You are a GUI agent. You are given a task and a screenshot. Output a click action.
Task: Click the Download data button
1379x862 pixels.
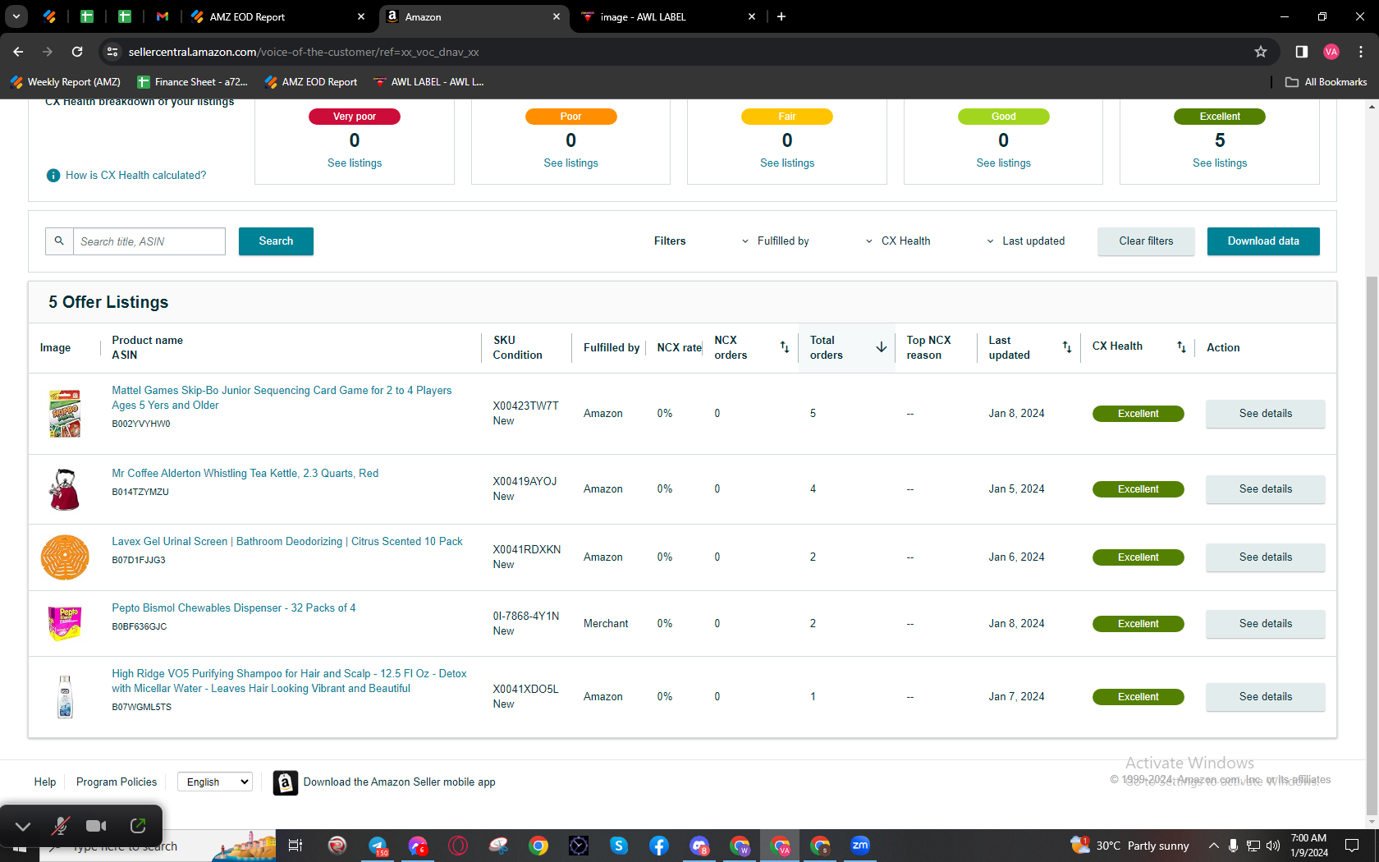[x=1263, y=241]
